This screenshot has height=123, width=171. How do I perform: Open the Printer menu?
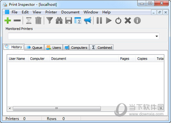click(51, 12)
